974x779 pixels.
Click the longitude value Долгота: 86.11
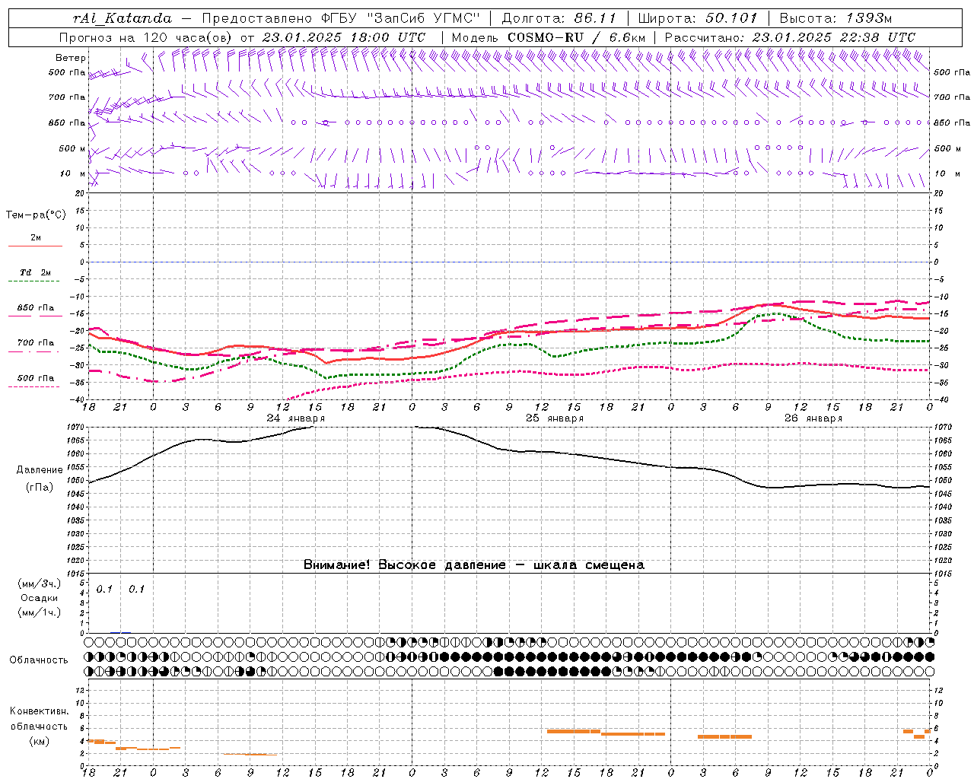pos(559,18)
